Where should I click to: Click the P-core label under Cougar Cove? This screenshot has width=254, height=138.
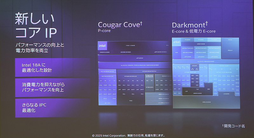104,31
